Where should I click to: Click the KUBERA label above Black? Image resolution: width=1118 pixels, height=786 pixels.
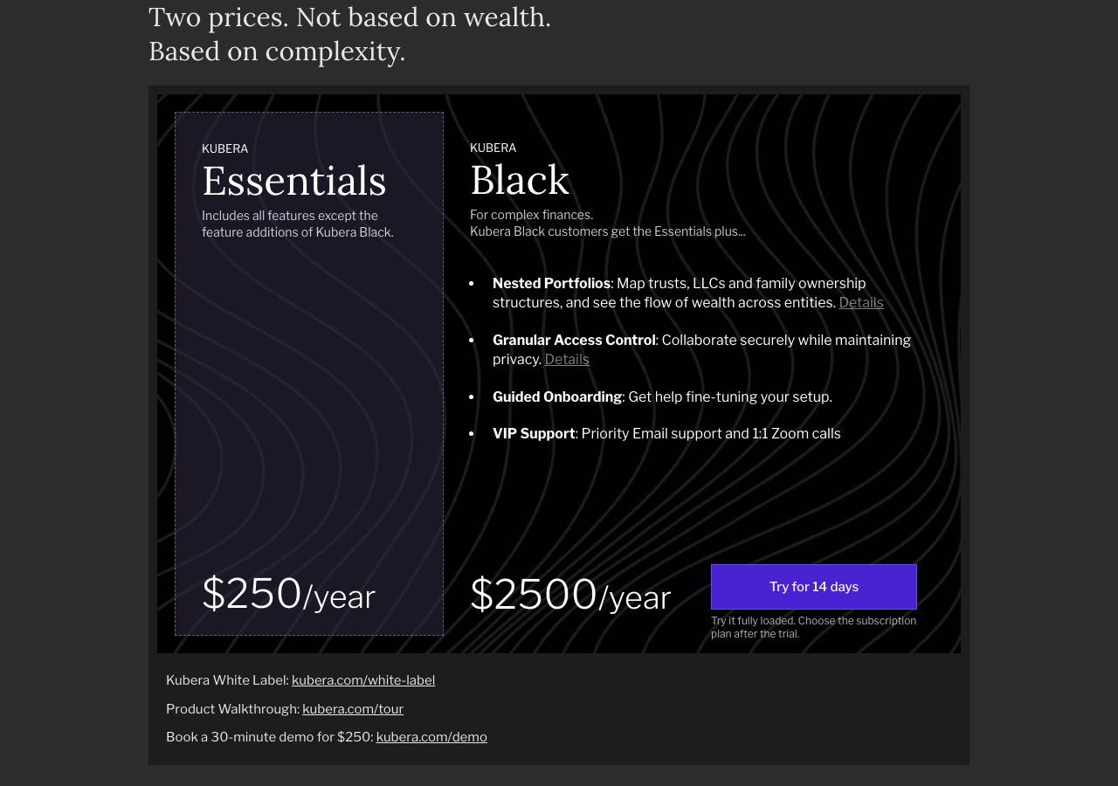(493, 148)
